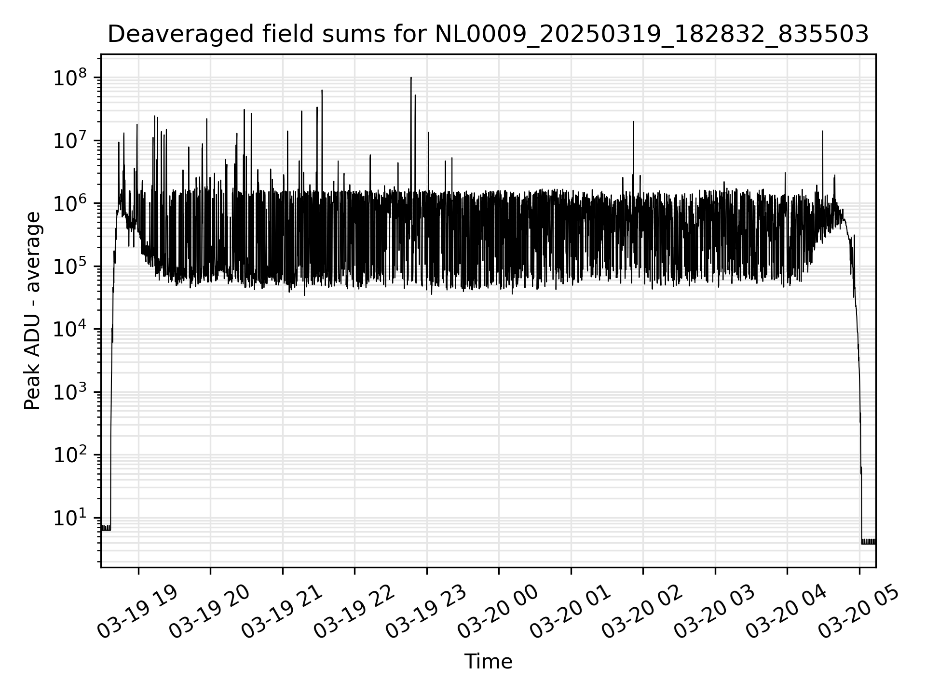The width and height of the screenshot is (926, 694).
Task: Click the x-axis tick label '03-20 01'
Action: (x=570, y=612)
